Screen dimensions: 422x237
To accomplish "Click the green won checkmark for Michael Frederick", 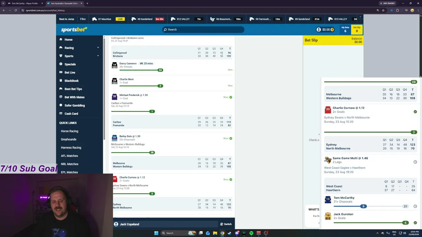I will coord(231,97).
